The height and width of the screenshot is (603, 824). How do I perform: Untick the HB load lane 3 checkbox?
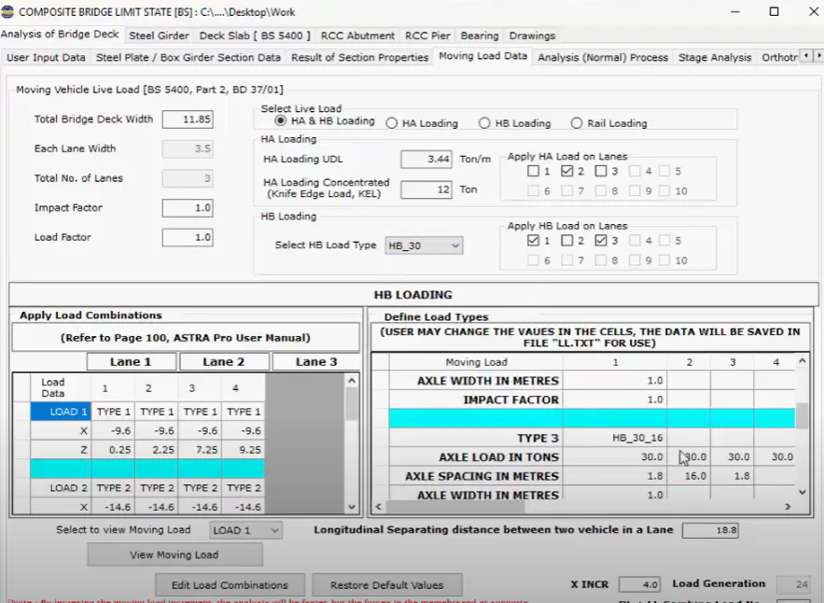(601, 240)
